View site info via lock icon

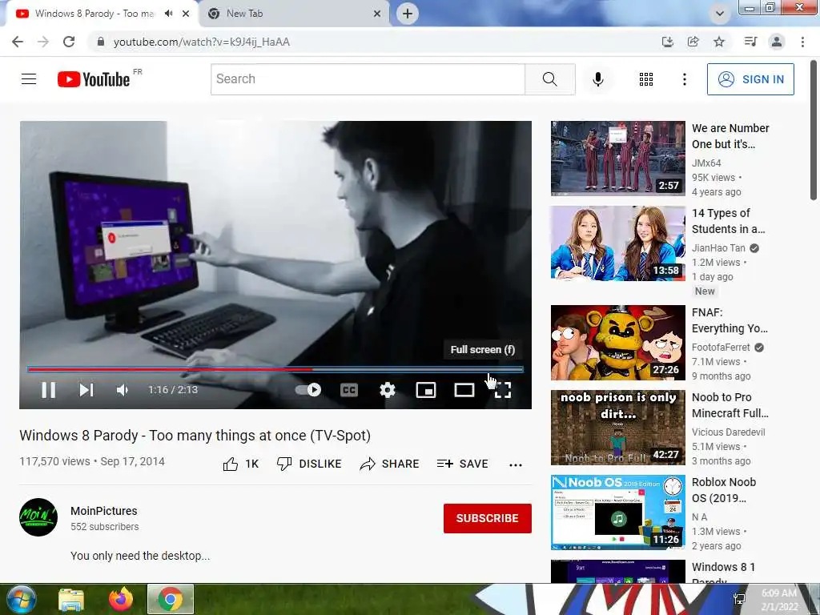pos(101,42)
